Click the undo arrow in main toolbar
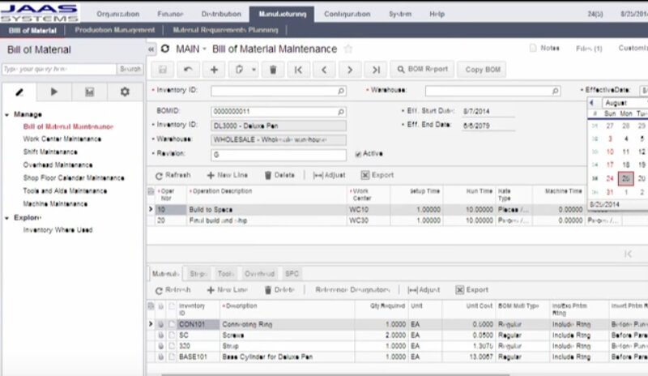Image resolution: width=648 pixels, height=376 pixels. coord(187,70)
